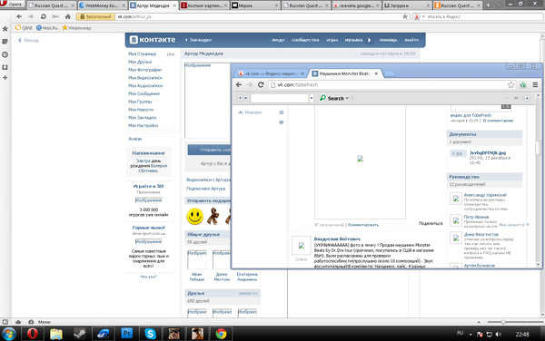
Task: Open Skype from the taskbar
Action: pos(150,334)
